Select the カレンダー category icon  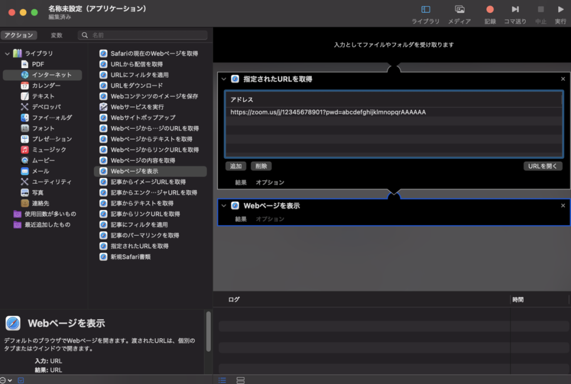(25, 86)
